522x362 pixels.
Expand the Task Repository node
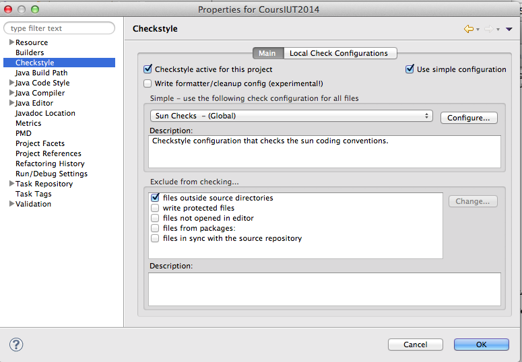pyautogui.click(x=11, y=184)
